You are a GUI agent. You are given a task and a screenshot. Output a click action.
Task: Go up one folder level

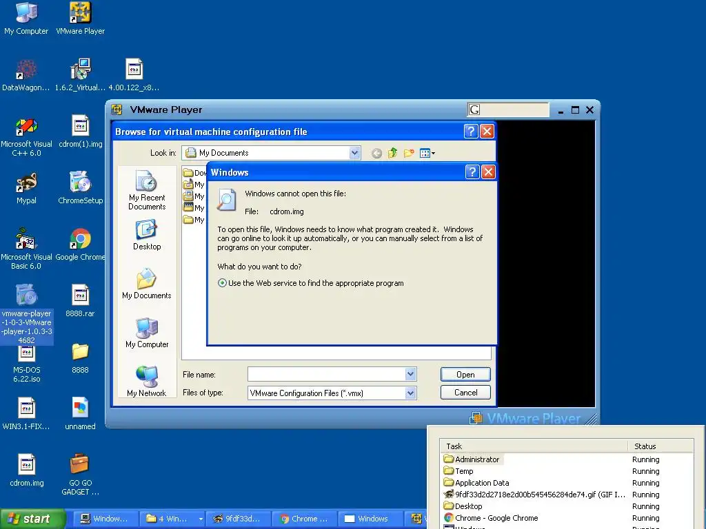392,153
